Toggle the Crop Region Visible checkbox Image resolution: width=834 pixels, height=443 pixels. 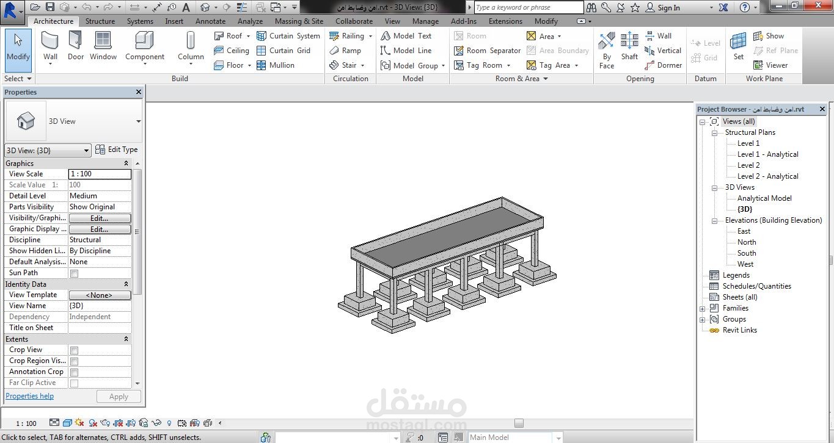(x=74, y=361)
